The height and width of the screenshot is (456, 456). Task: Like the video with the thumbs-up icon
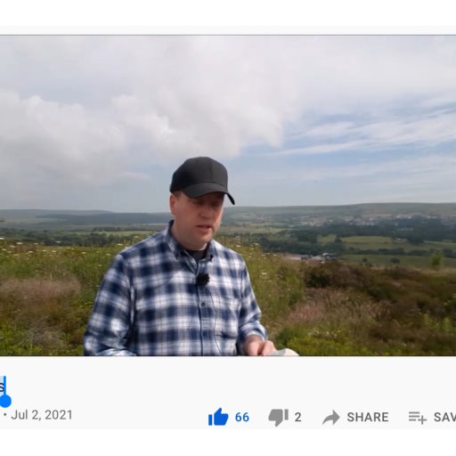218,417
